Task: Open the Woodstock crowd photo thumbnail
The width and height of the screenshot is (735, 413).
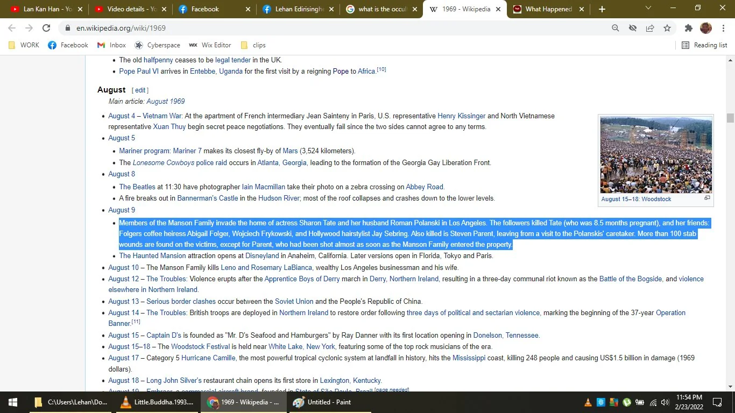Action: (x=656, y=155)
